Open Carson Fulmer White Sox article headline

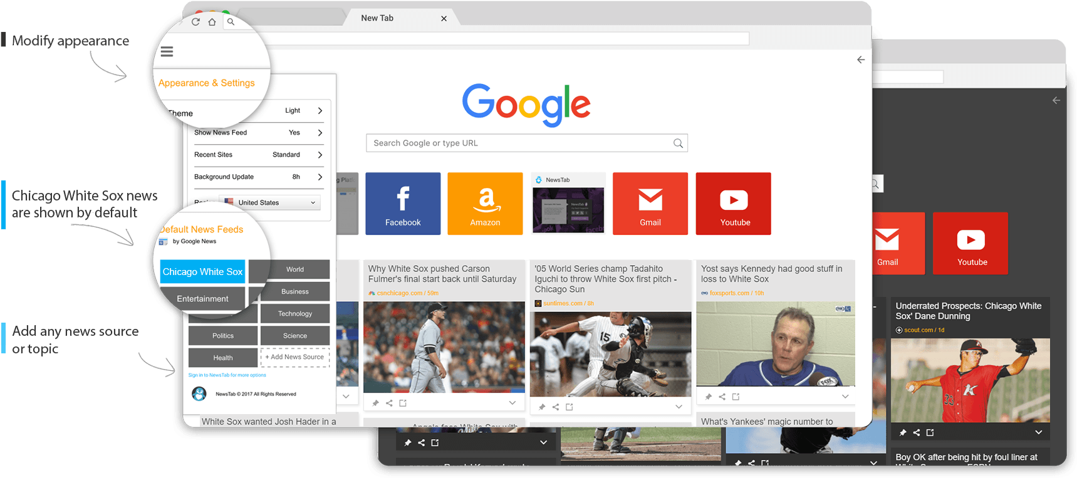coord(442,274)
